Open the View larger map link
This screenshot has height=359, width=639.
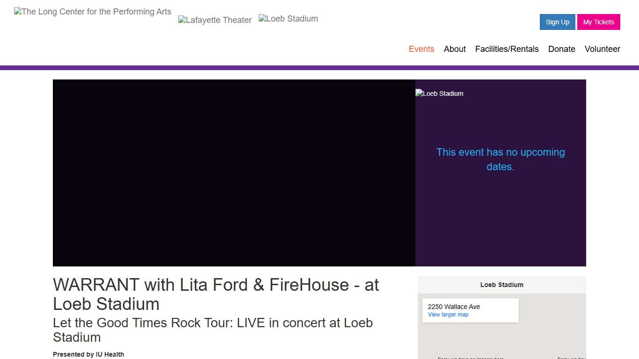pyautogui.click(x=448, y=315)
